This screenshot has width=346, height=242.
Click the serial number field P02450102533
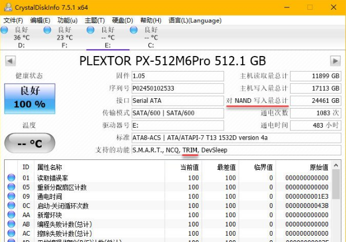[178, 88]
